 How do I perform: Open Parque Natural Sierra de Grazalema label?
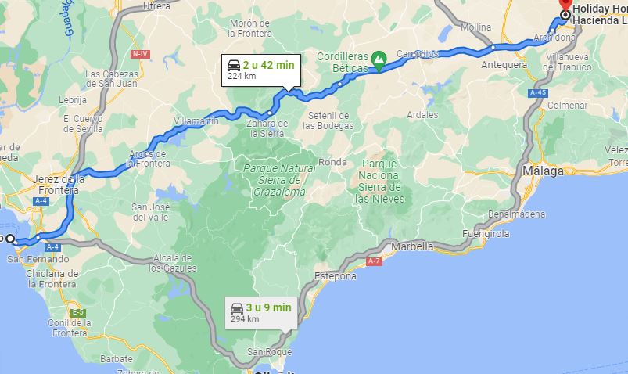[x=279, y=180]
